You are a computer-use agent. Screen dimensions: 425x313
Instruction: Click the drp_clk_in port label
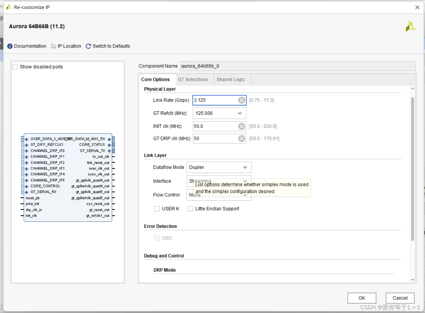tap(34, 210)
